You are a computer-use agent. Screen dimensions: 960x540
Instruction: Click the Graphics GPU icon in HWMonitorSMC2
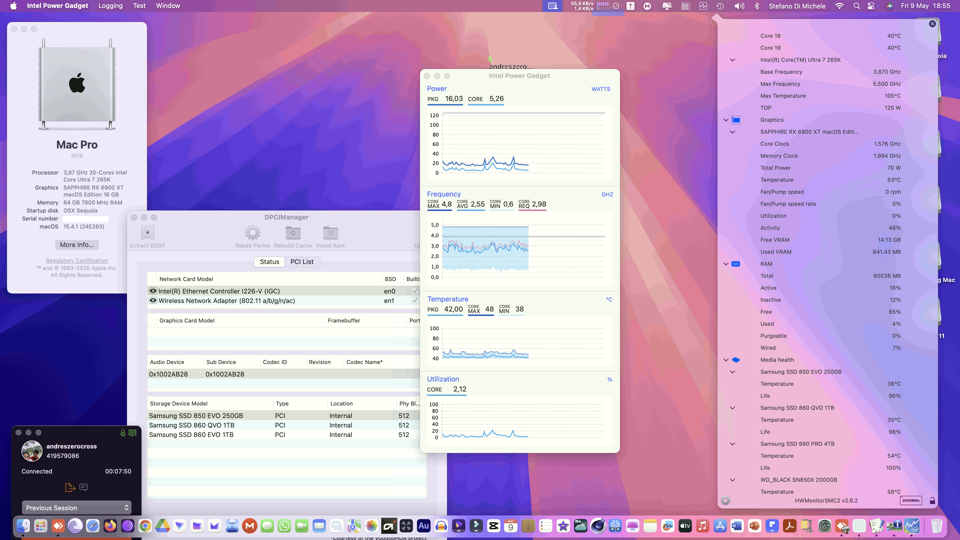[x=736, y=120]
